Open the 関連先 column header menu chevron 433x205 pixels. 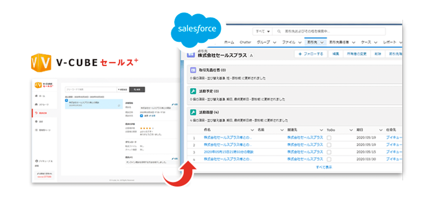pos(321,130)
